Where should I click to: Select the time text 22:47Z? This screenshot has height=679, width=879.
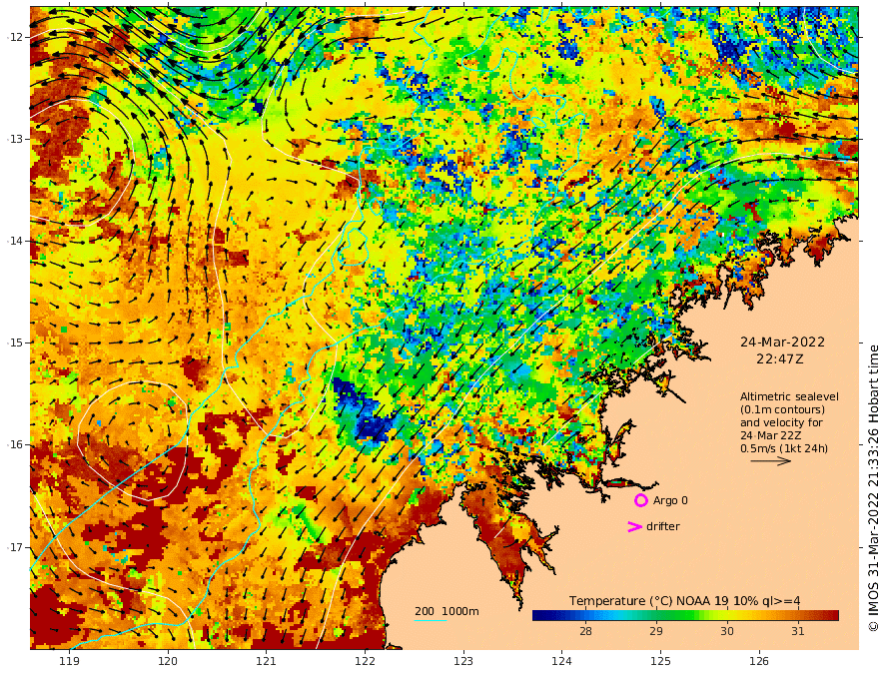780,358
